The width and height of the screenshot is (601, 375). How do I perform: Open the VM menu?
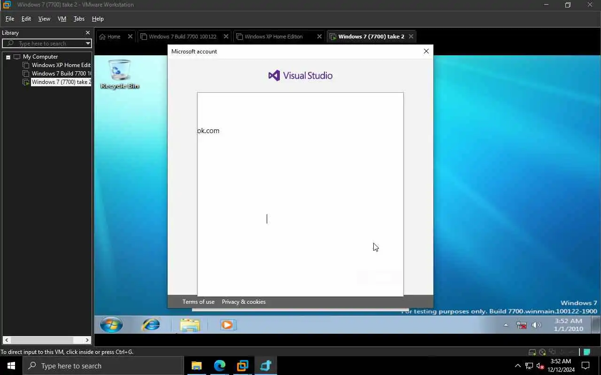(x=62, y=19)
